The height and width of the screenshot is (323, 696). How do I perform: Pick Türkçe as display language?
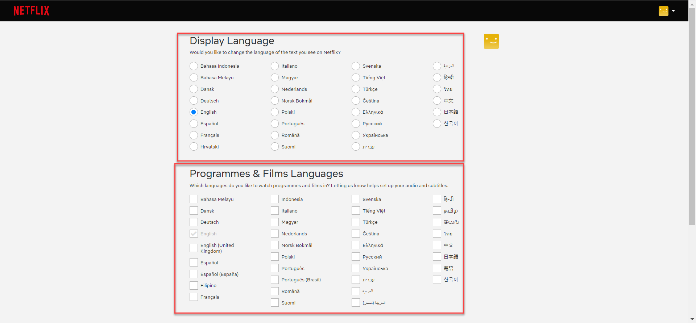(x=356, y=89)
